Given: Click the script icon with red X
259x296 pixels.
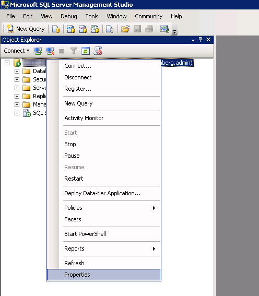Looking at the screenshot, I should pos(98,51).
